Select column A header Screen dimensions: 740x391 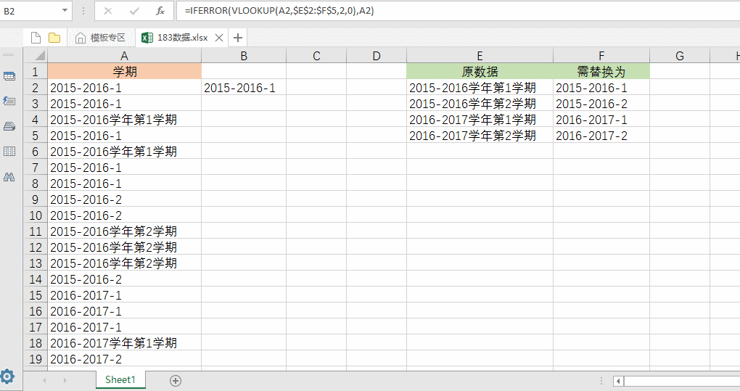pyautogui.click(x=125, y=56)
